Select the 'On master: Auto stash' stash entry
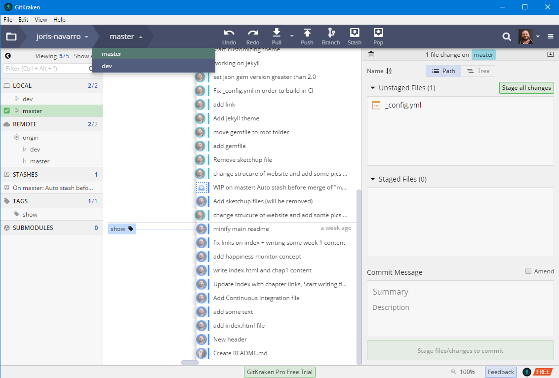559x378 pixels. pyautogui.click(x=52, y=188)
